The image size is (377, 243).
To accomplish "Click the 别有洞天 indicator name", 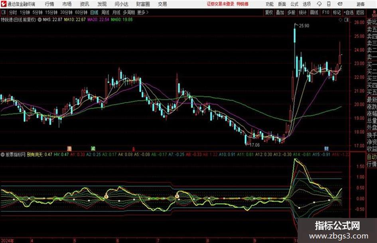I will pyautogui.click(x=36, y=154).
